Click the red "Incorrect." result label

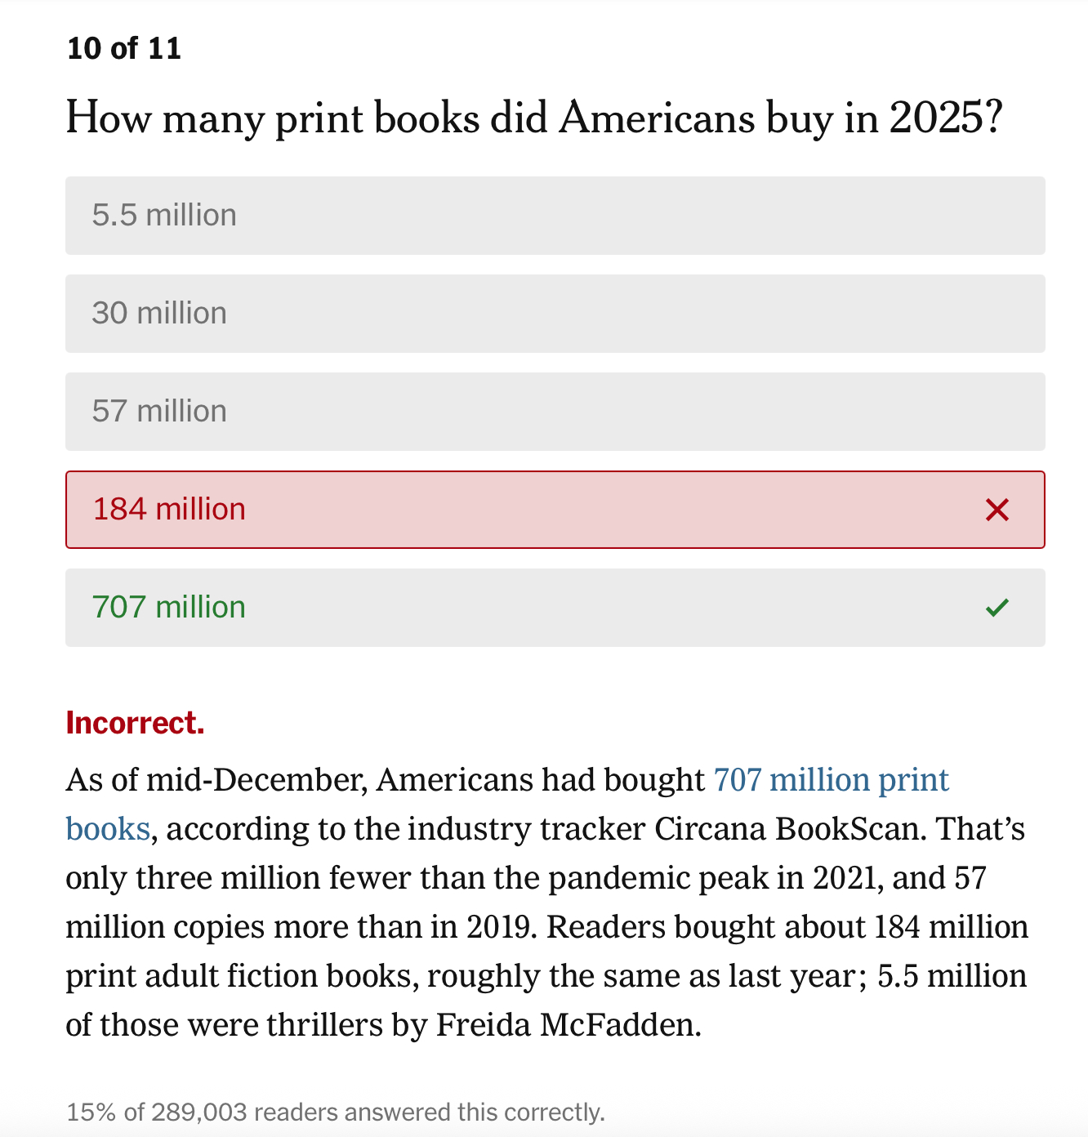coord(135,723)
